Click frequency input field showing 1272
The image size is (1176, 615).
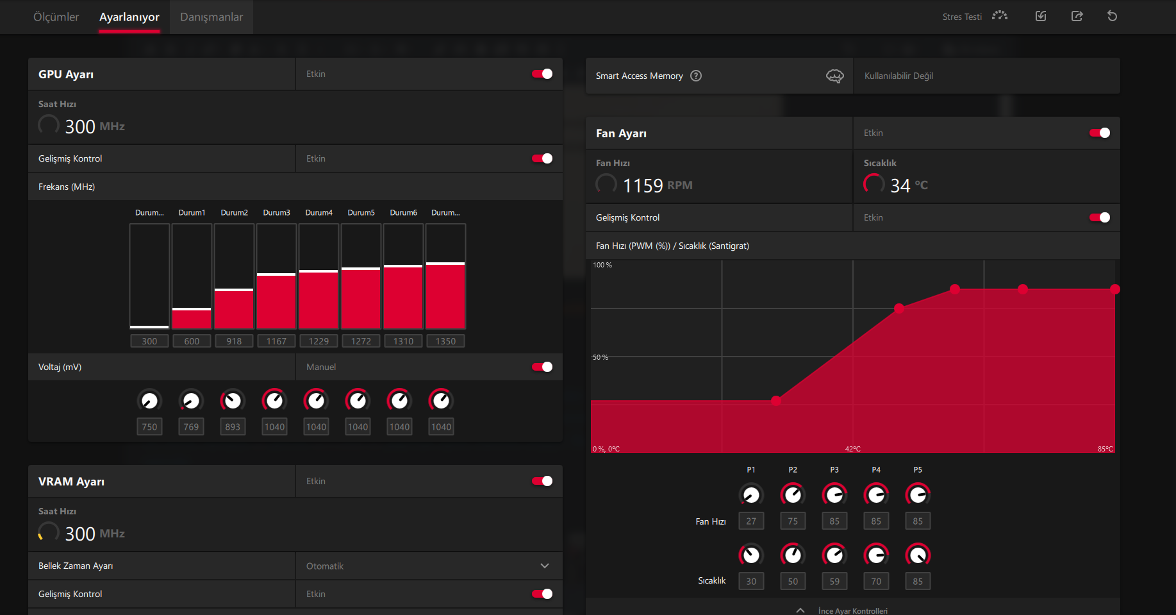pos(361,341)
